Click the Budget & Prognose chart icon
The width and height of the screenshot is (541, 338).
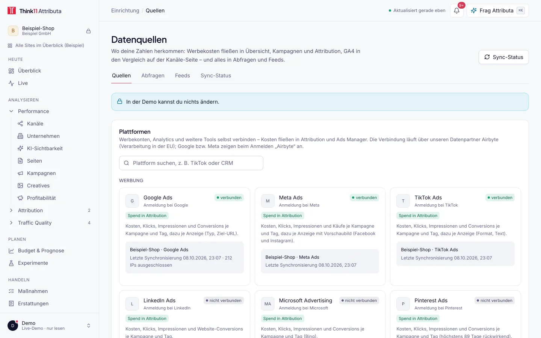pyautogui.click(x=11, y=250)
